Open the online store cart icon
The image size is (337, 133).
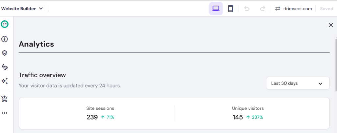click(5, 99)
